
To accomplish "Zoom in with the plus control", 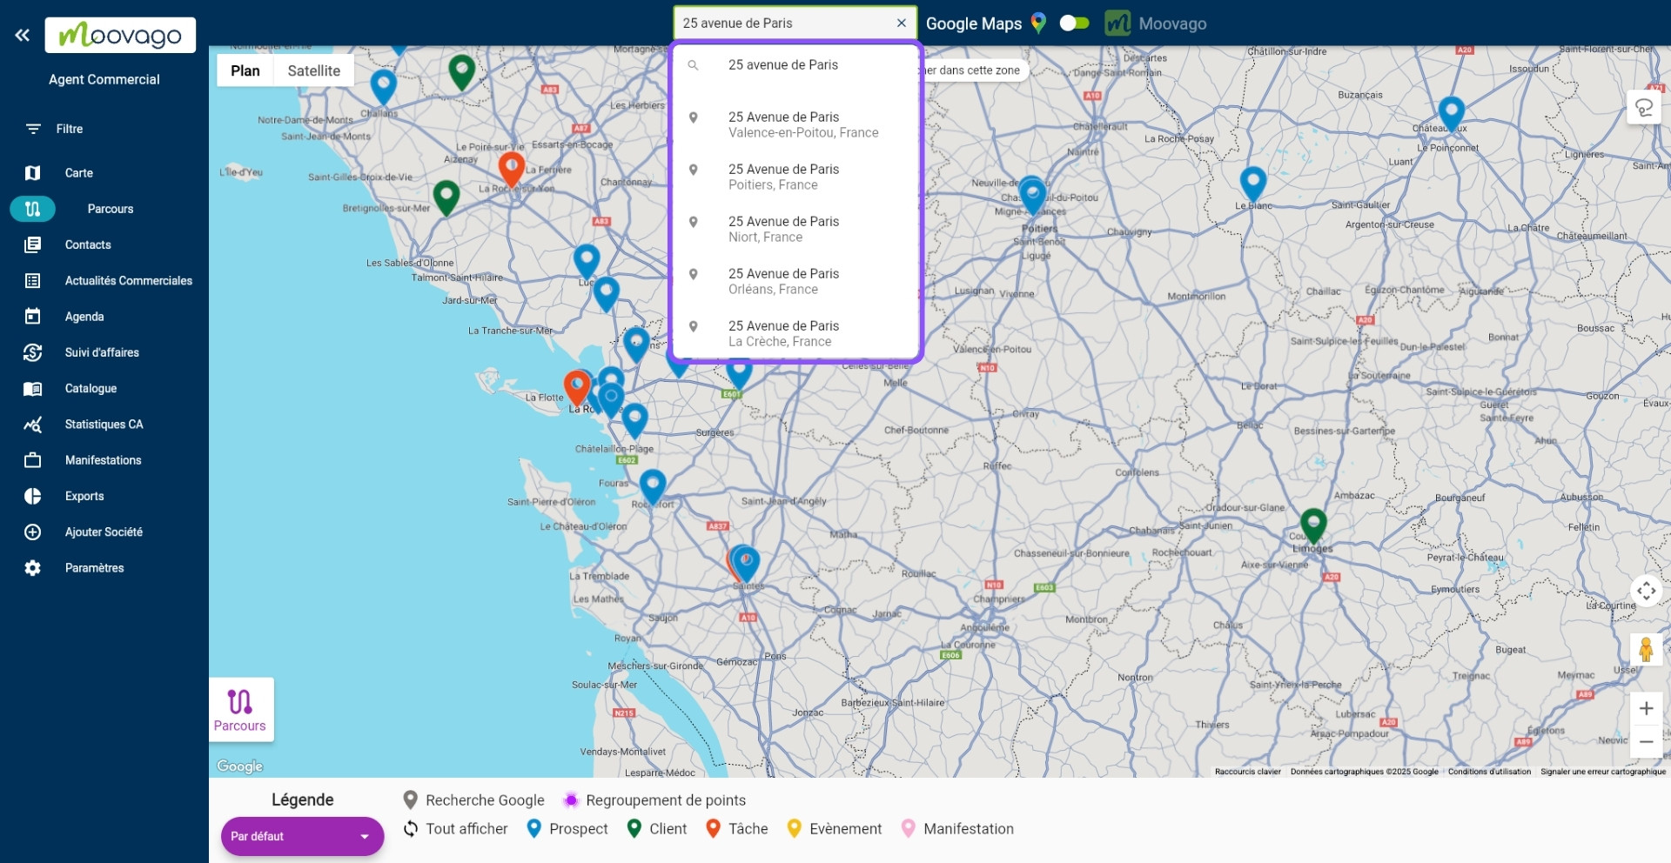I will click(1646, 708).
